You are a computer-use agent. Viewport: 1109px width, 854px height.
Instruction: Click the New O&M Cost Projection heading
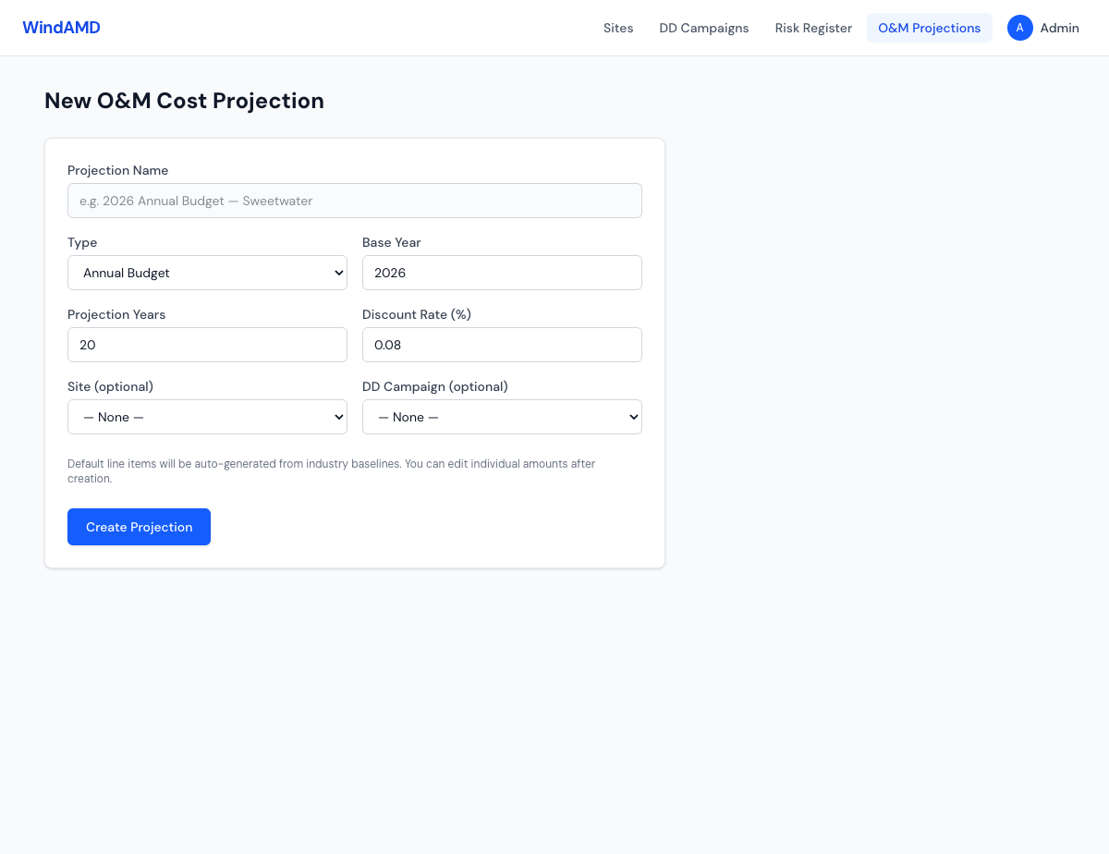(184, 101)
